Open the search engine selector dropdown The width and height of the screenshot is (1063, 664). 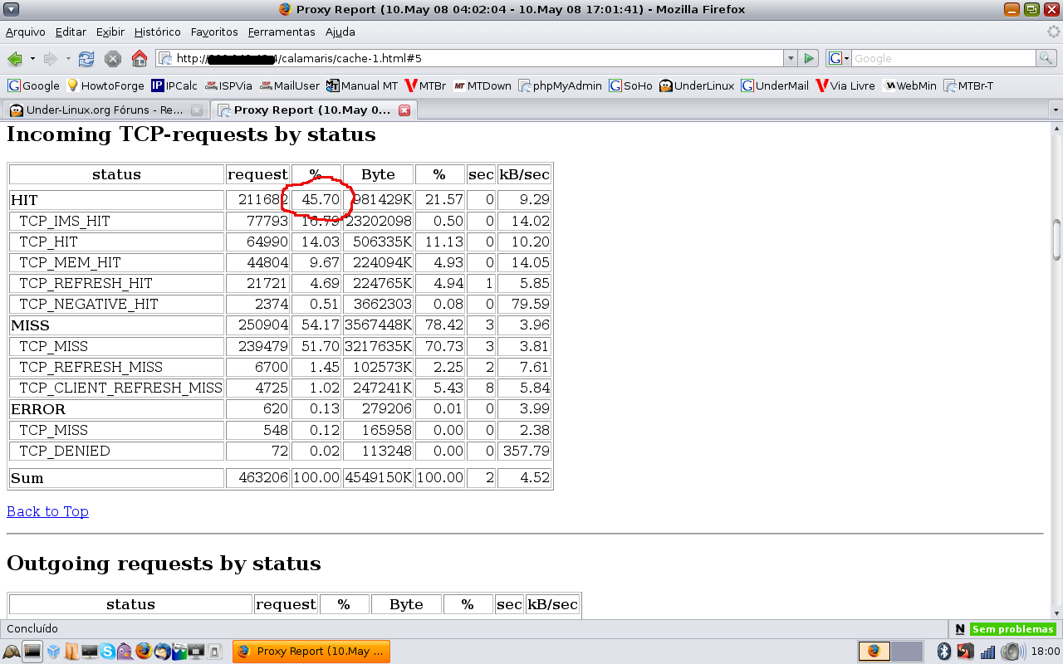tap(840, 58)
